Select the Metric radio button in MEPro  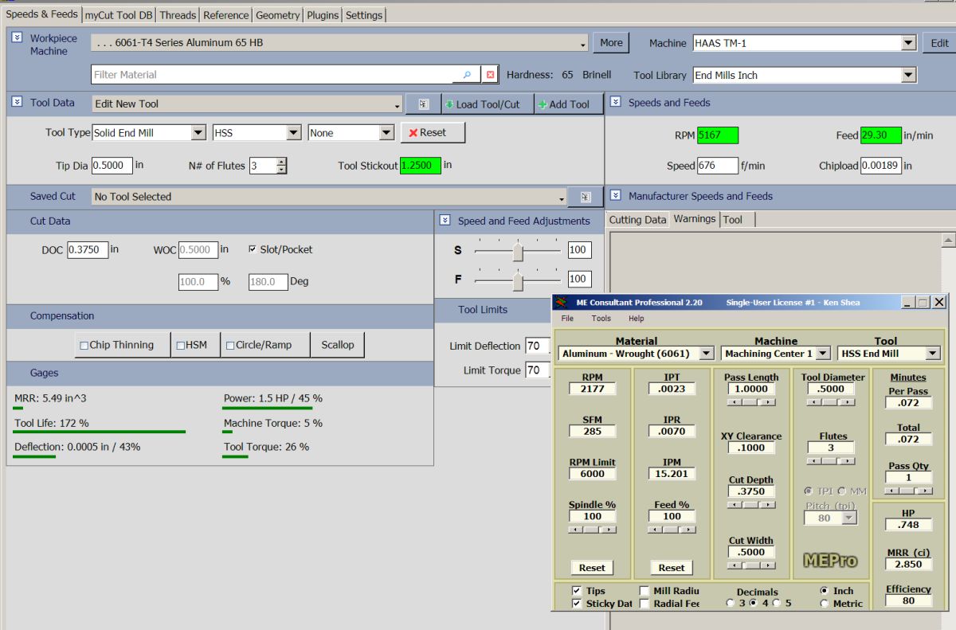point(825,604)
